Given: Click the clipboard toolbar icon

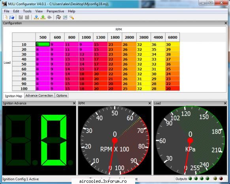Looking at the screenshot, I should pyautogui.click(x=58, y=17).
